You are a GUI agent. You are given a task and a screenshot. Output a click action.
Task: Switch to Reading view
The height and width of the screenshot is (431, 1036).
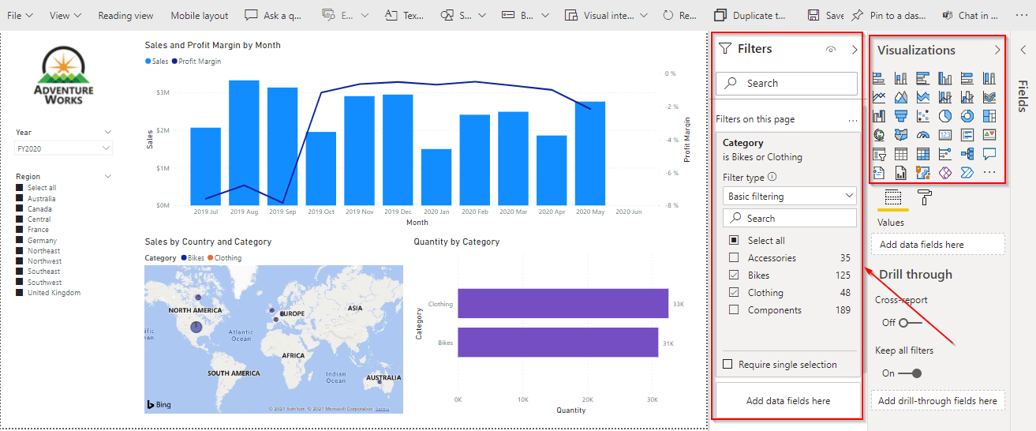coord(125,15)
